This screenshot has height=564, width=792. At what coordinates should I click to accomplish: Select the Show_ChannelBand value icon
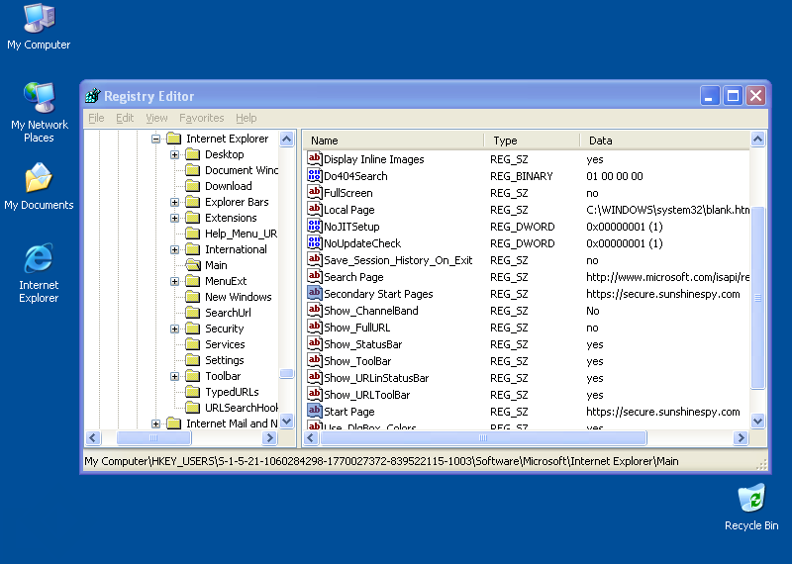click(x=314, y=311)
